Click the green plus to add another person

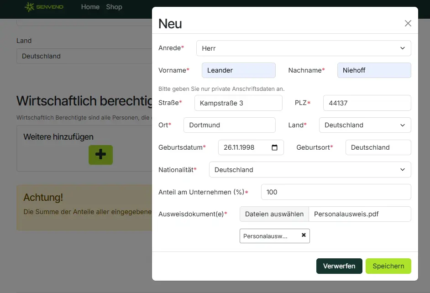(x=100, y=155)
